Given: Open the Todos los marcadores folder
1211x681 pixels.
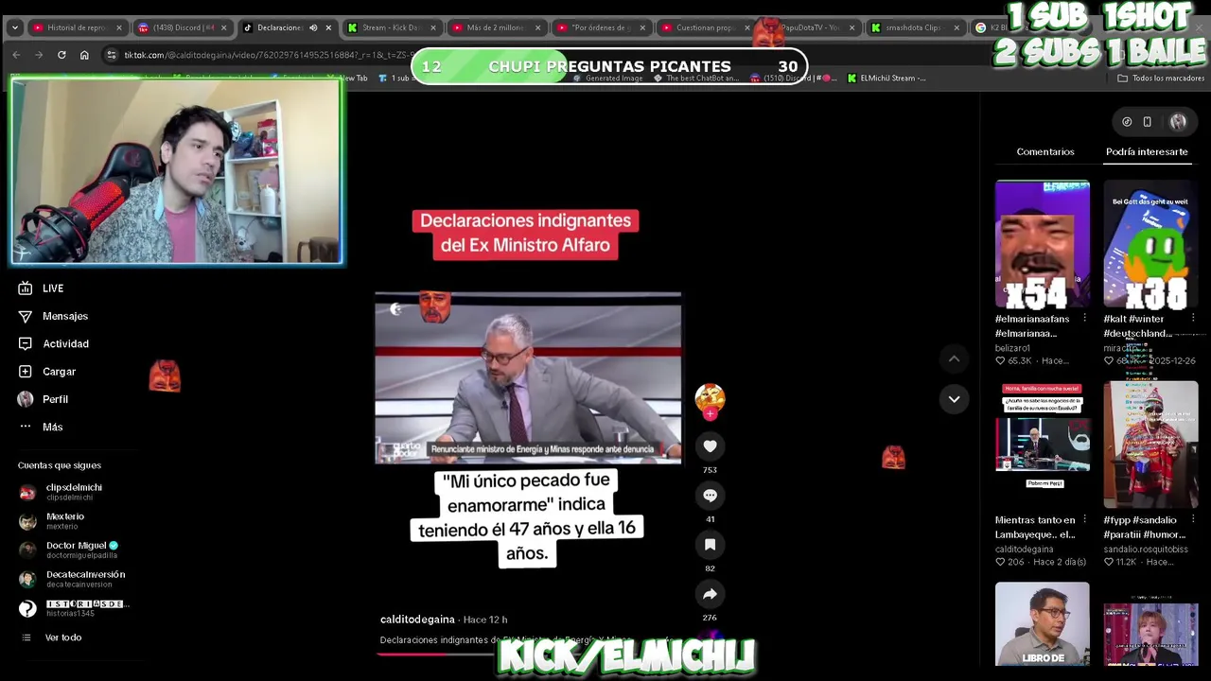Looking at the screenshot, I should coord(1161,79).
